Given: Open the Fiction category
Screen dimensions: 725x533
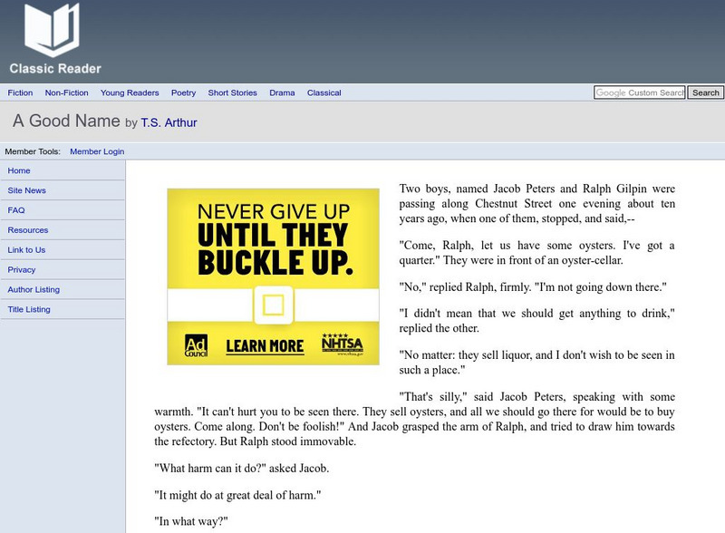Looking at the screenshot, I should [x=20, y=92].
